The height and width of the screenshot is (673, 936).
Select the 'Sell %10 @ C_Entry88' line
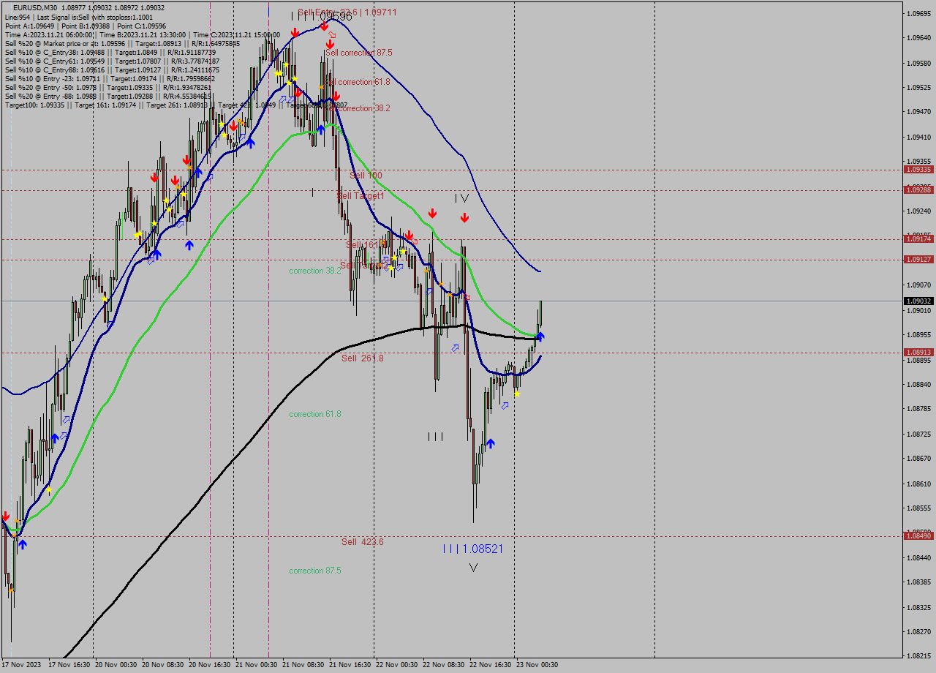pyautogui.click(x=112, y=69)
